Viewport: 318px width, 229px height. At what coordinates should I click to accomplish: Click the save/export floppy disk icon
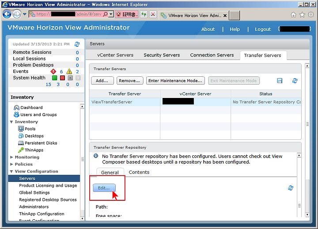tap(280, 81)
